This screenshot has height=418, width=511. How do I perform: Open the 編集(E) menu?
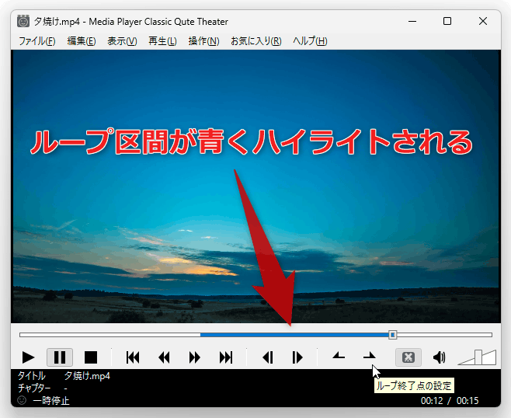coord(82,41)
